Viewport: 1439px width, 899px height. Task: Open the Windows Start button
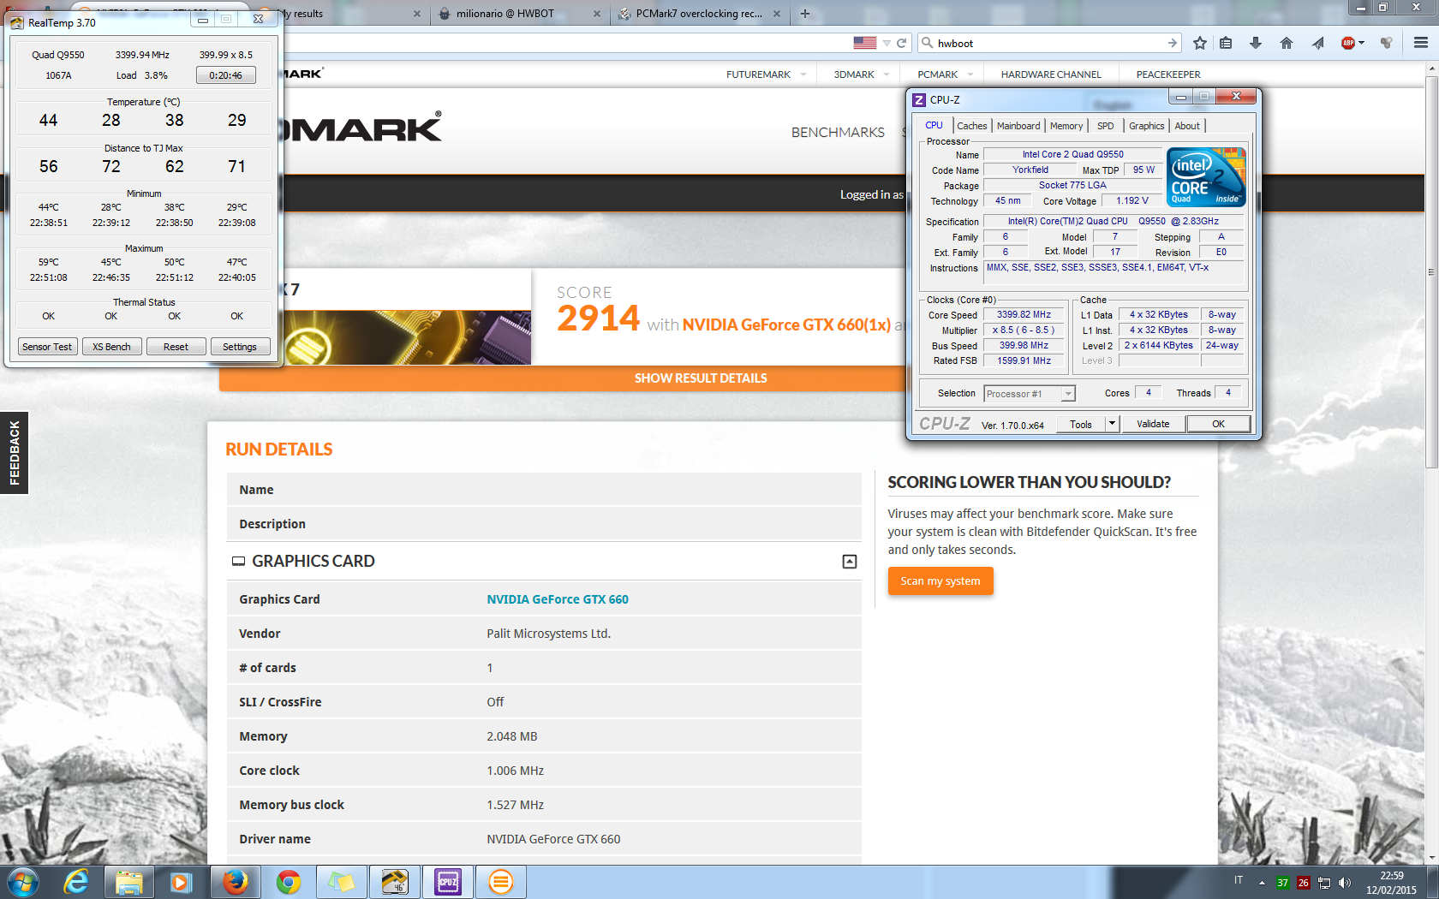click(22, 882)
